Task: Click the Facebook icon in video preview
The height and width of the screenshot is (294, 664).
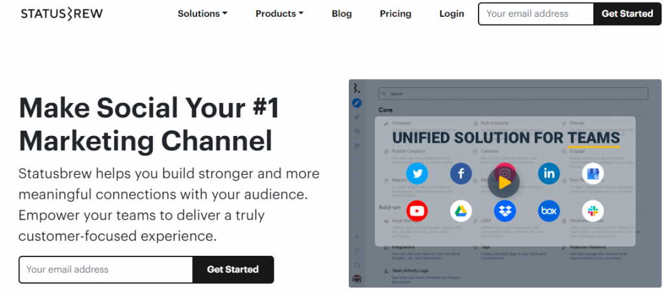Action: point(461,174)
